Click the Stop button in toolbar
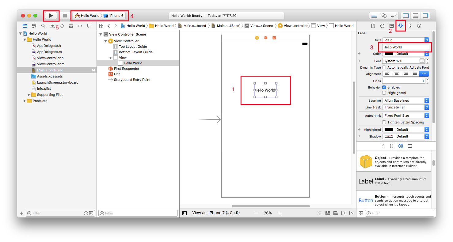Screen dimensions: 453x242 [65, 16]
